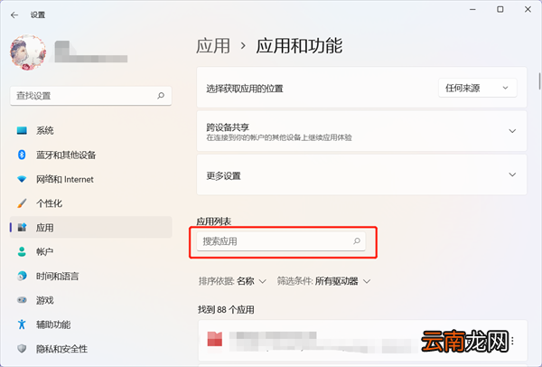Click the 应用 apps icon in sidebar
The height and width of the screenshot is (367, 542).
pos(22,227)
